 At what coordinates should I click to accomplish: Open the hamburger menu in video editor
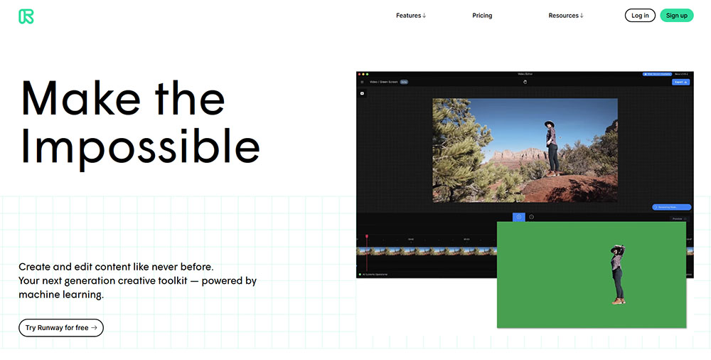tap(362, 82)
